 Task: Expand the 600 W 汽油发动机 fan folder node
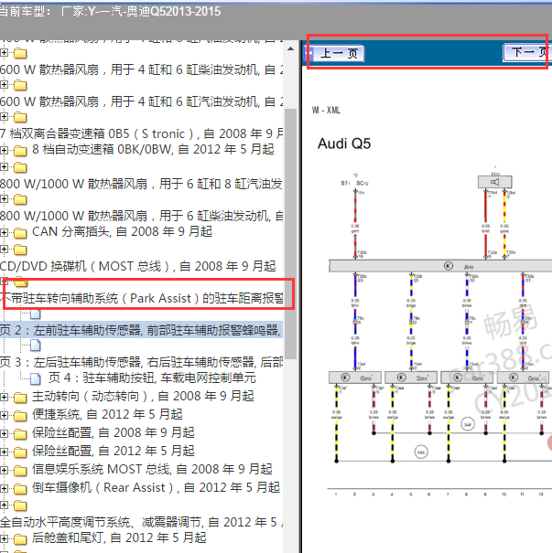point(4,85)
